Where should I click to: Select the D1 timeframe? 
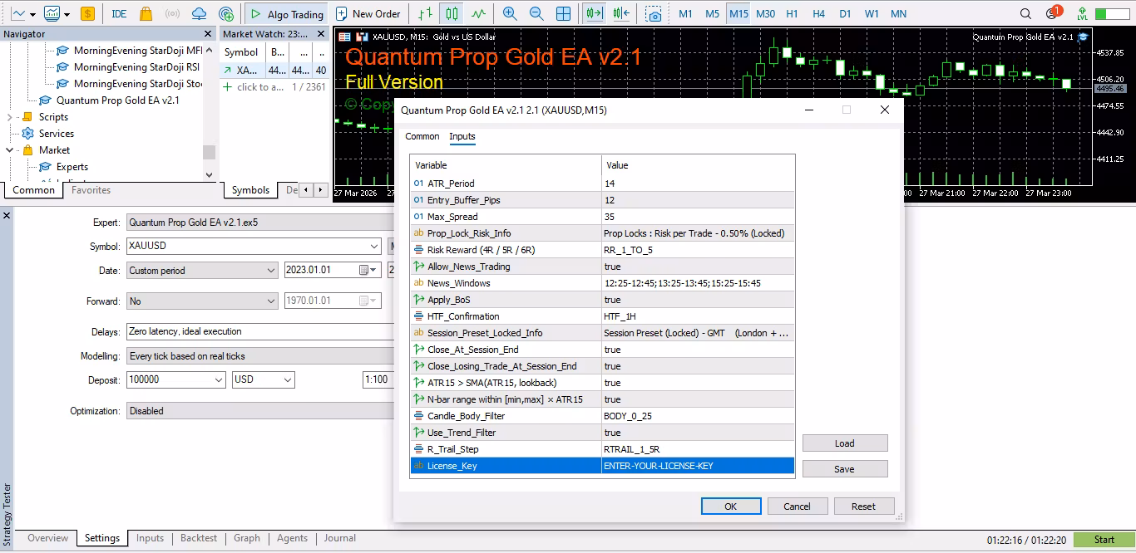point(845,14)
